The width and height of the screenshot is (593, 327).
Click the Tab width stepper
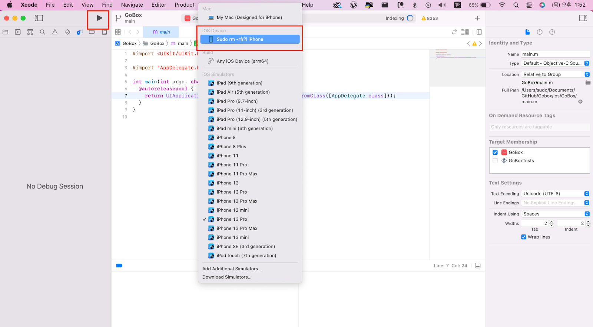[551, 223]
